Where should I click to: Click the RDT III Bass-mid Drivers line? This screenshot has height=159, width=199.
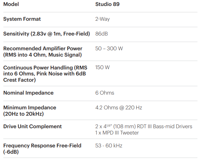(144, 127)
